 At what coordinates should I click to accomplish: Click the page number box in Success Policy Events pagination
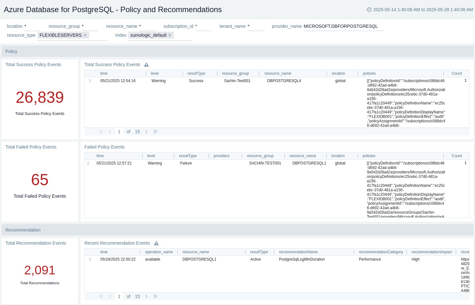pyautogui.click(x=119, y=132)
